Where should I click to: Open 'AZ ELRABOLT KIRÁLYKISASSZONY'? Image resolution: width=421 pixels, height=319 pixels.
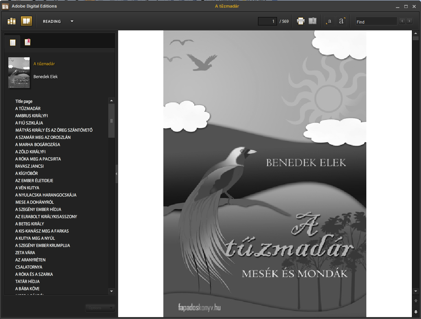point(46,217)
